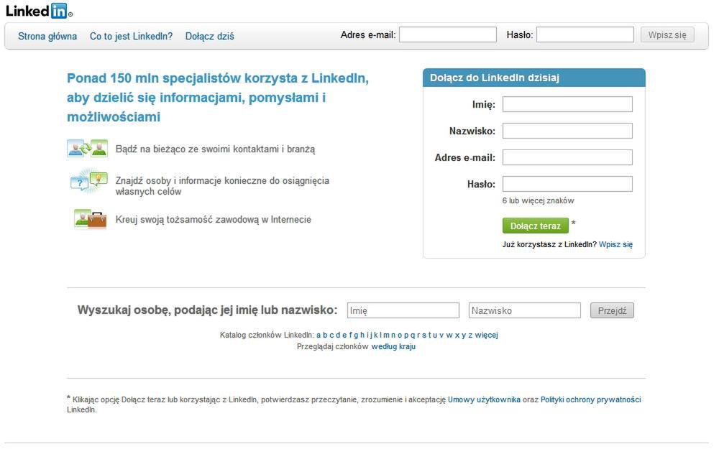The height and width of the screenshot is (449, 719).
Task: Click text Bądź na bieżąco ze swoimi kontaktami
Action: coord(215,149)
